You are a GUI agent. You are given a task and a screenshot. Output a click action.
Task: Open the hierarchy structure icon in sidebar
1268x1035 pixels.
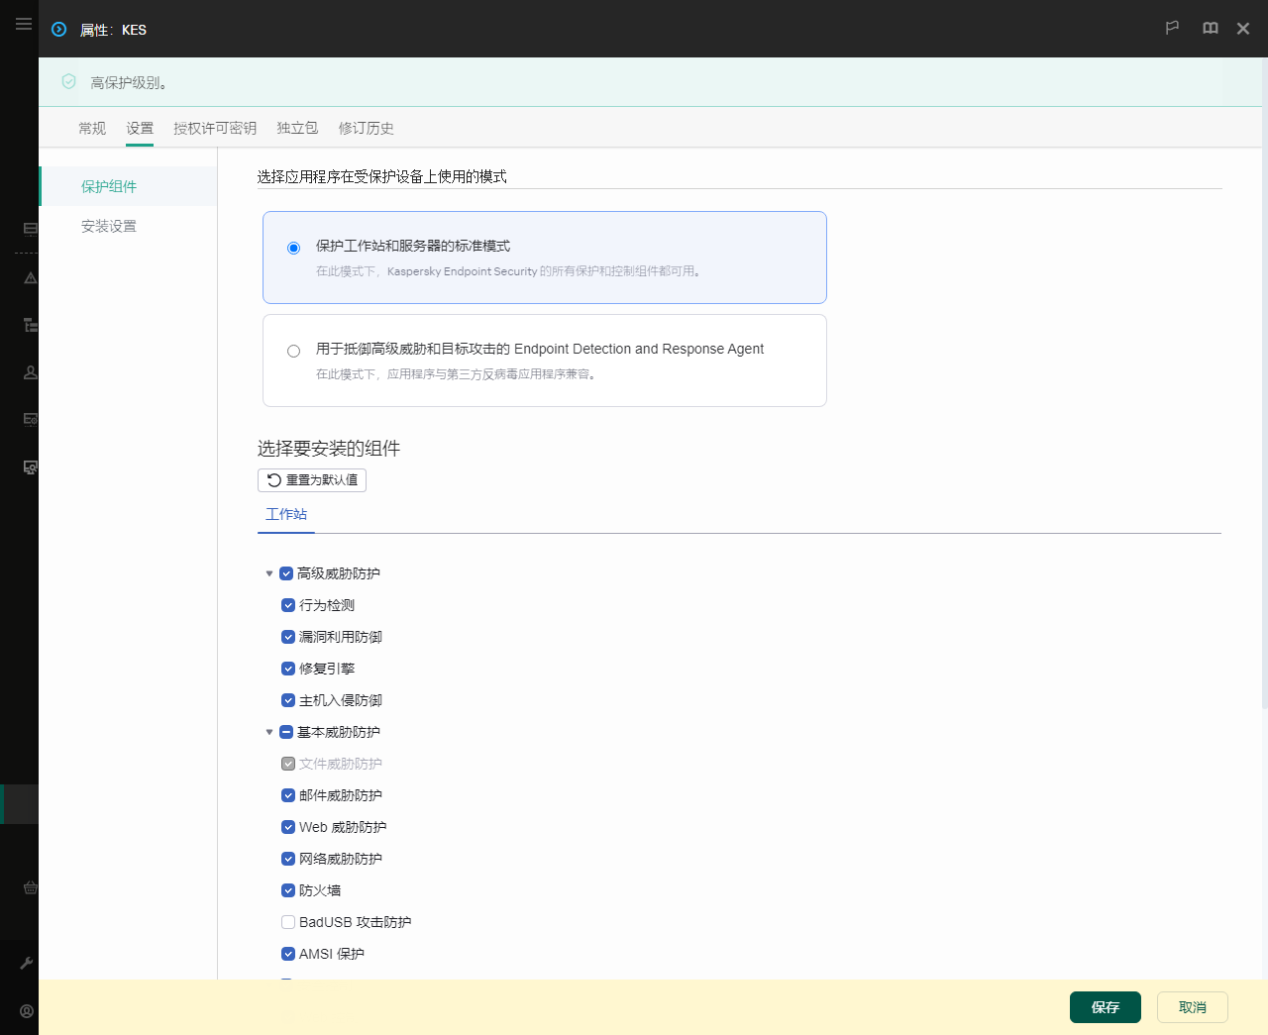click(x=31, y=325)
